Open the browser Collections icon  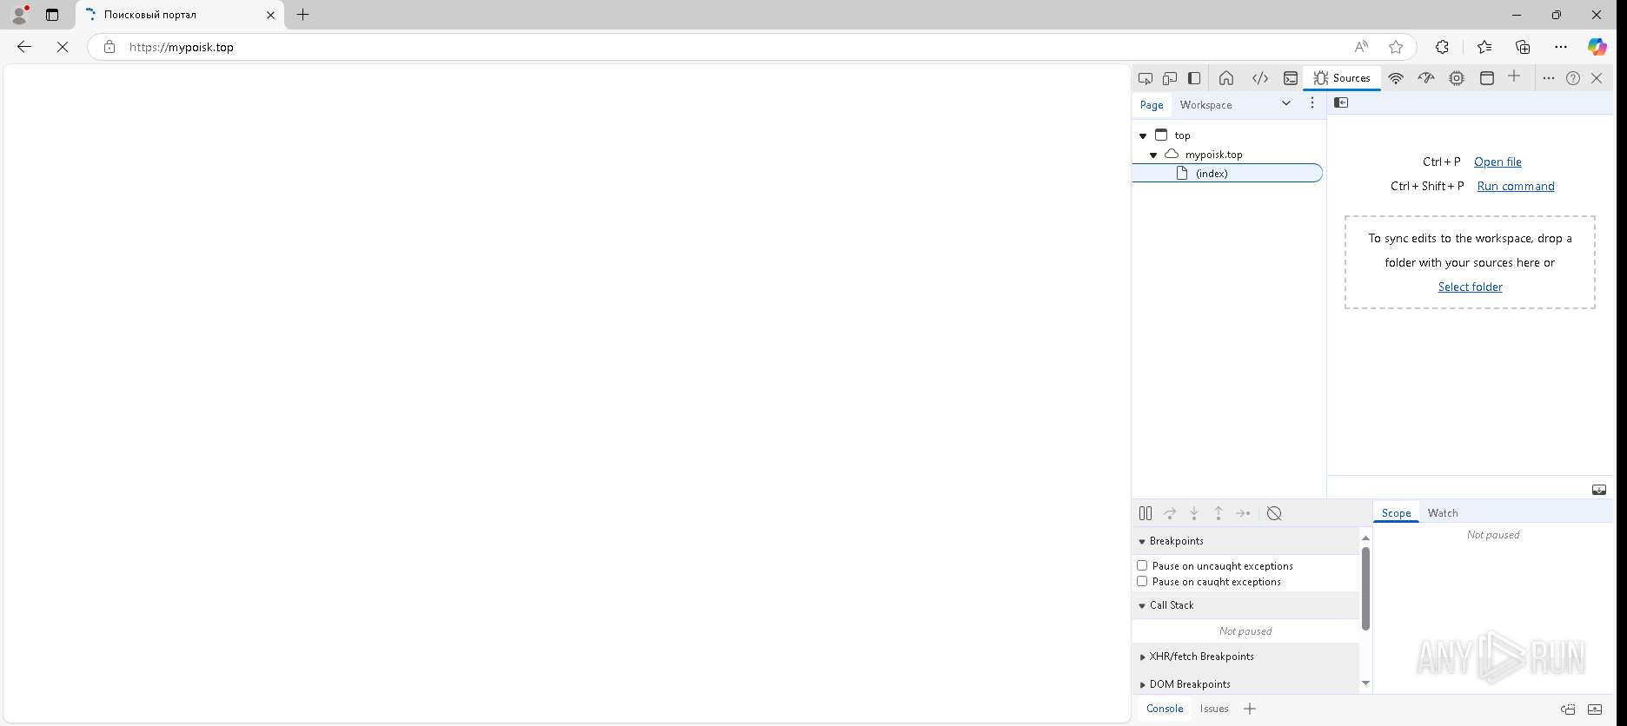(x=1523, y=47)
